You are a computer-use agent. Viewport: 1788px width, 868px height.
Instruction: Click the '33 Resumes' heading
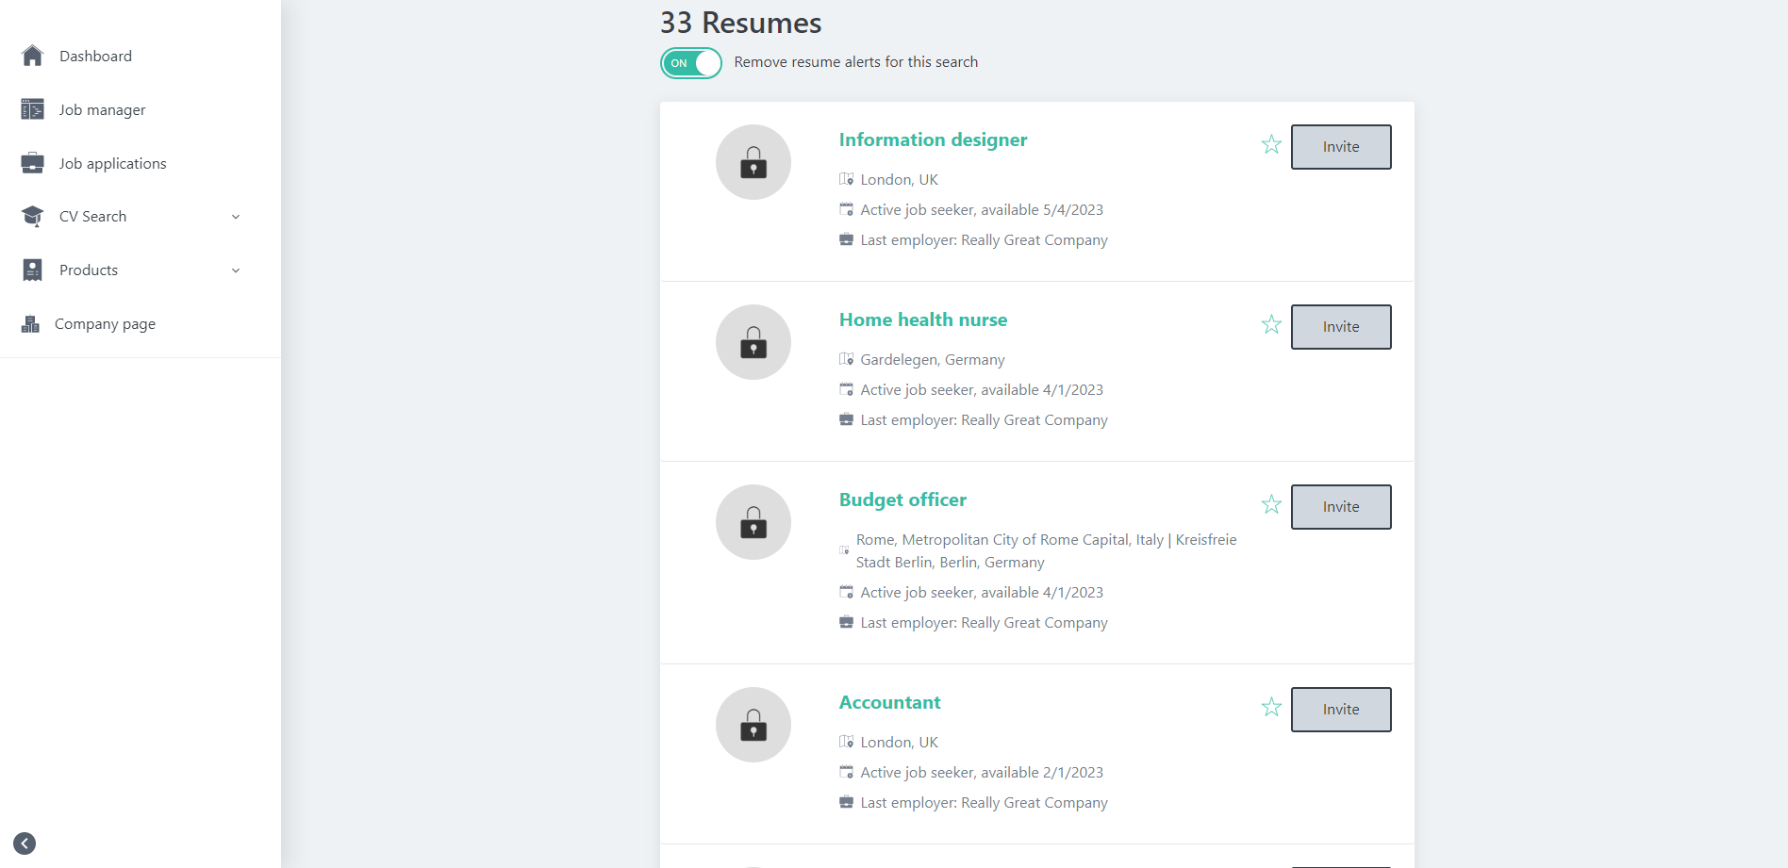point(740,23)
